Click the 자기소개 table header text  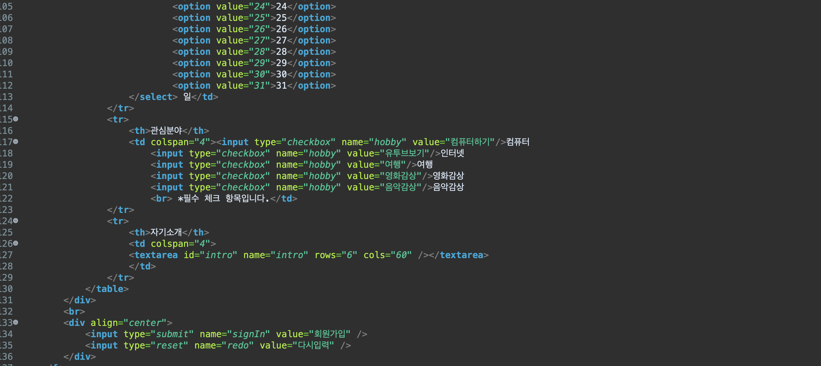(x=166, y=232)
